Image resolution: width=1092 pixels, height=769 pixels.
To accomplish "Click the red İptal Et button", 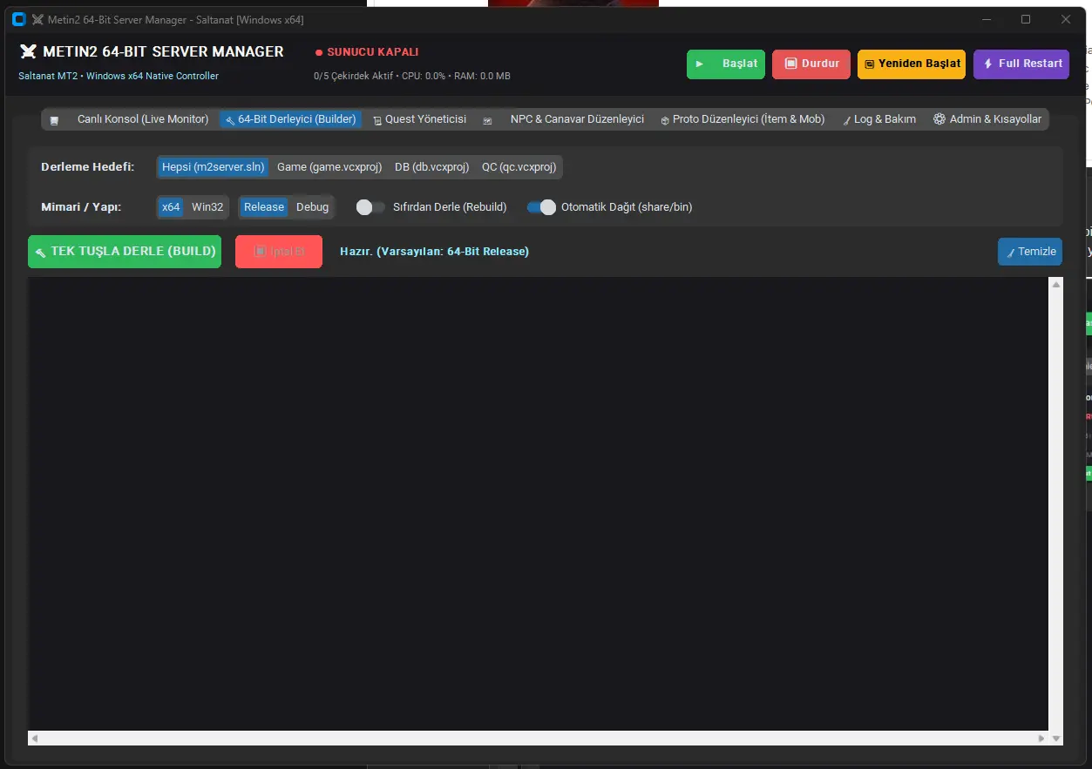I will coord(279,252).
